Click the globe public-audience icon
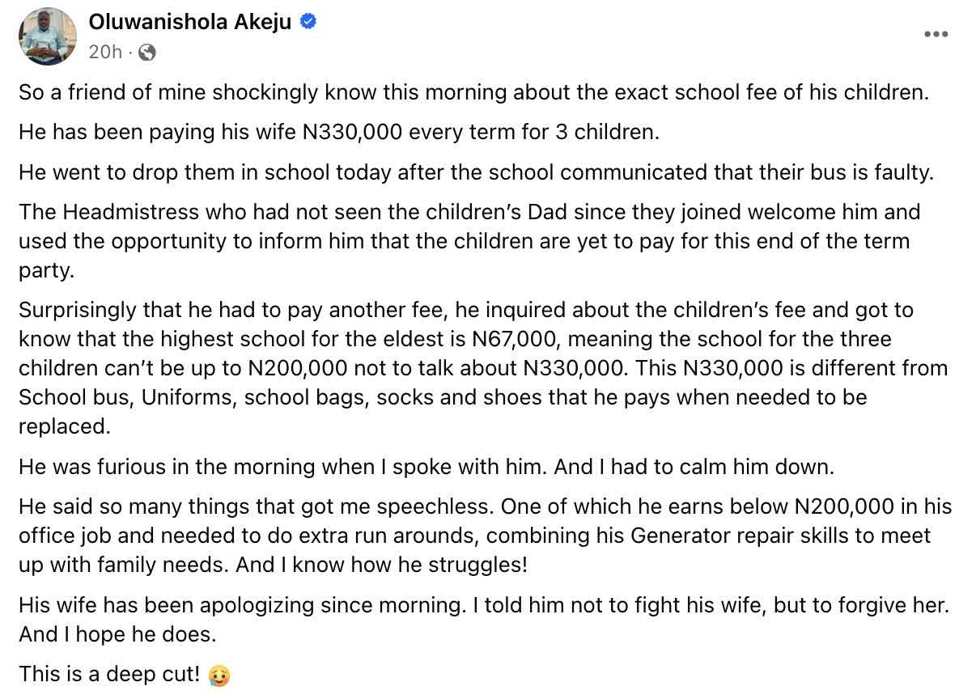The width and height of the screenshot is (976, 699). tap(147, 52)
